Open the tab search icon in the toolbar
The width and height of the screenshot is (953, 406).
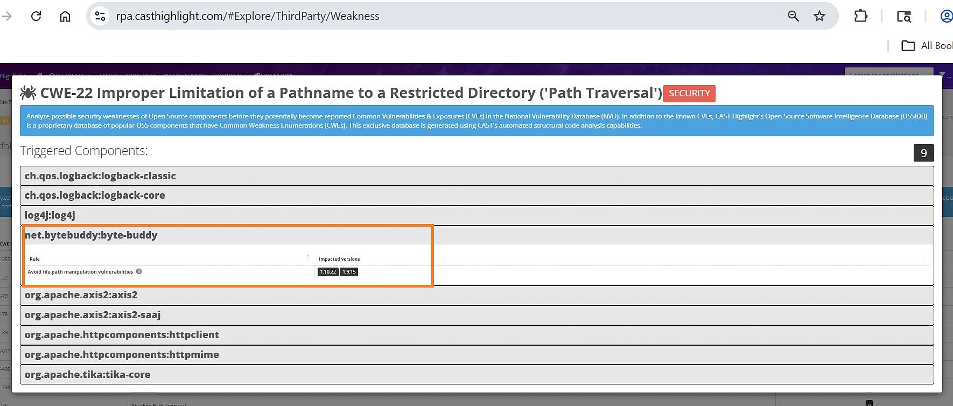point(904,16)
